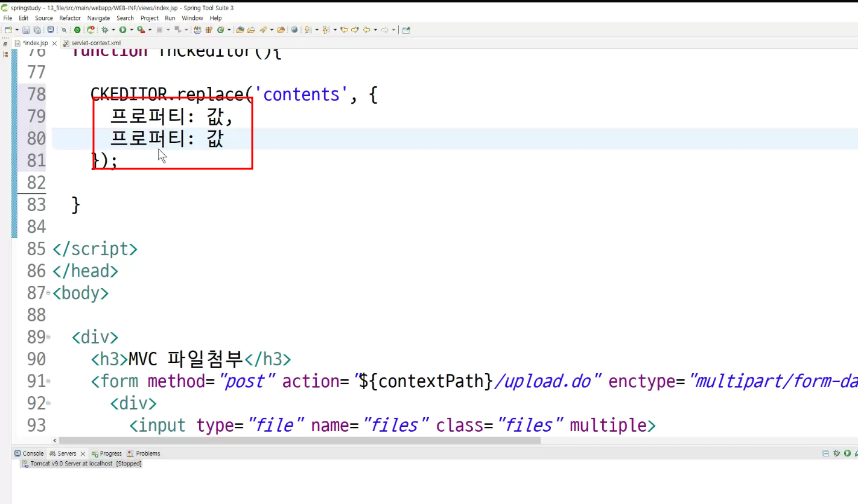Open the Source menu
This screenshot has width=858, height=504.
click(x=44, y=18)
